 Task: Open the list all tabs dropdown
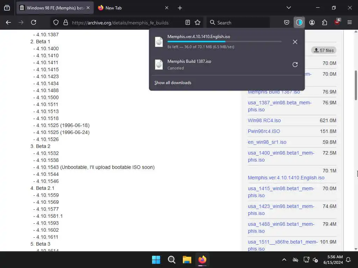click(288, 8)
